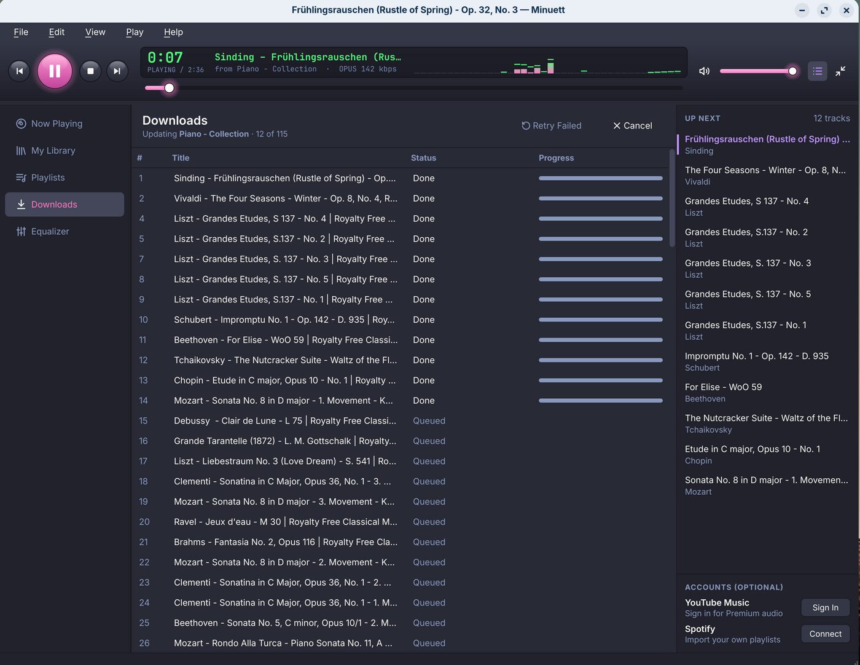Stop playback

click(90, 71)
